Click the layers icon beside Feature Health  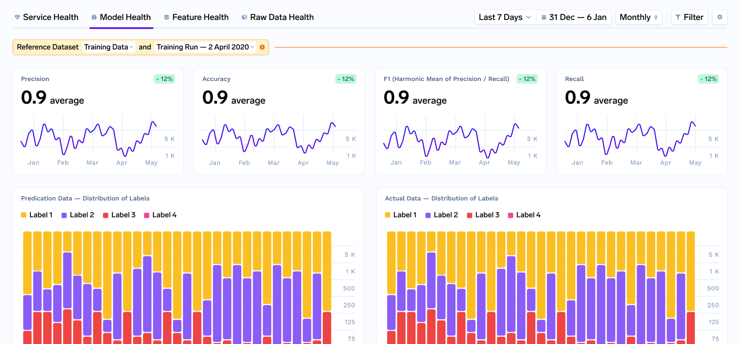(166, 17)
